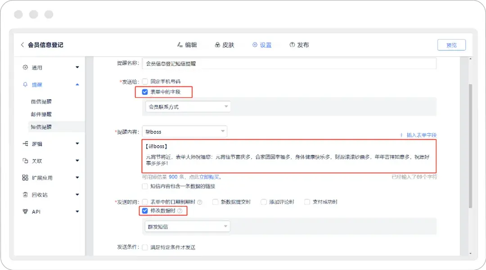The height and width of the screenshot is (270, 486).
Task: Click the 提醒名称 input field
Action: click(289, 63)
